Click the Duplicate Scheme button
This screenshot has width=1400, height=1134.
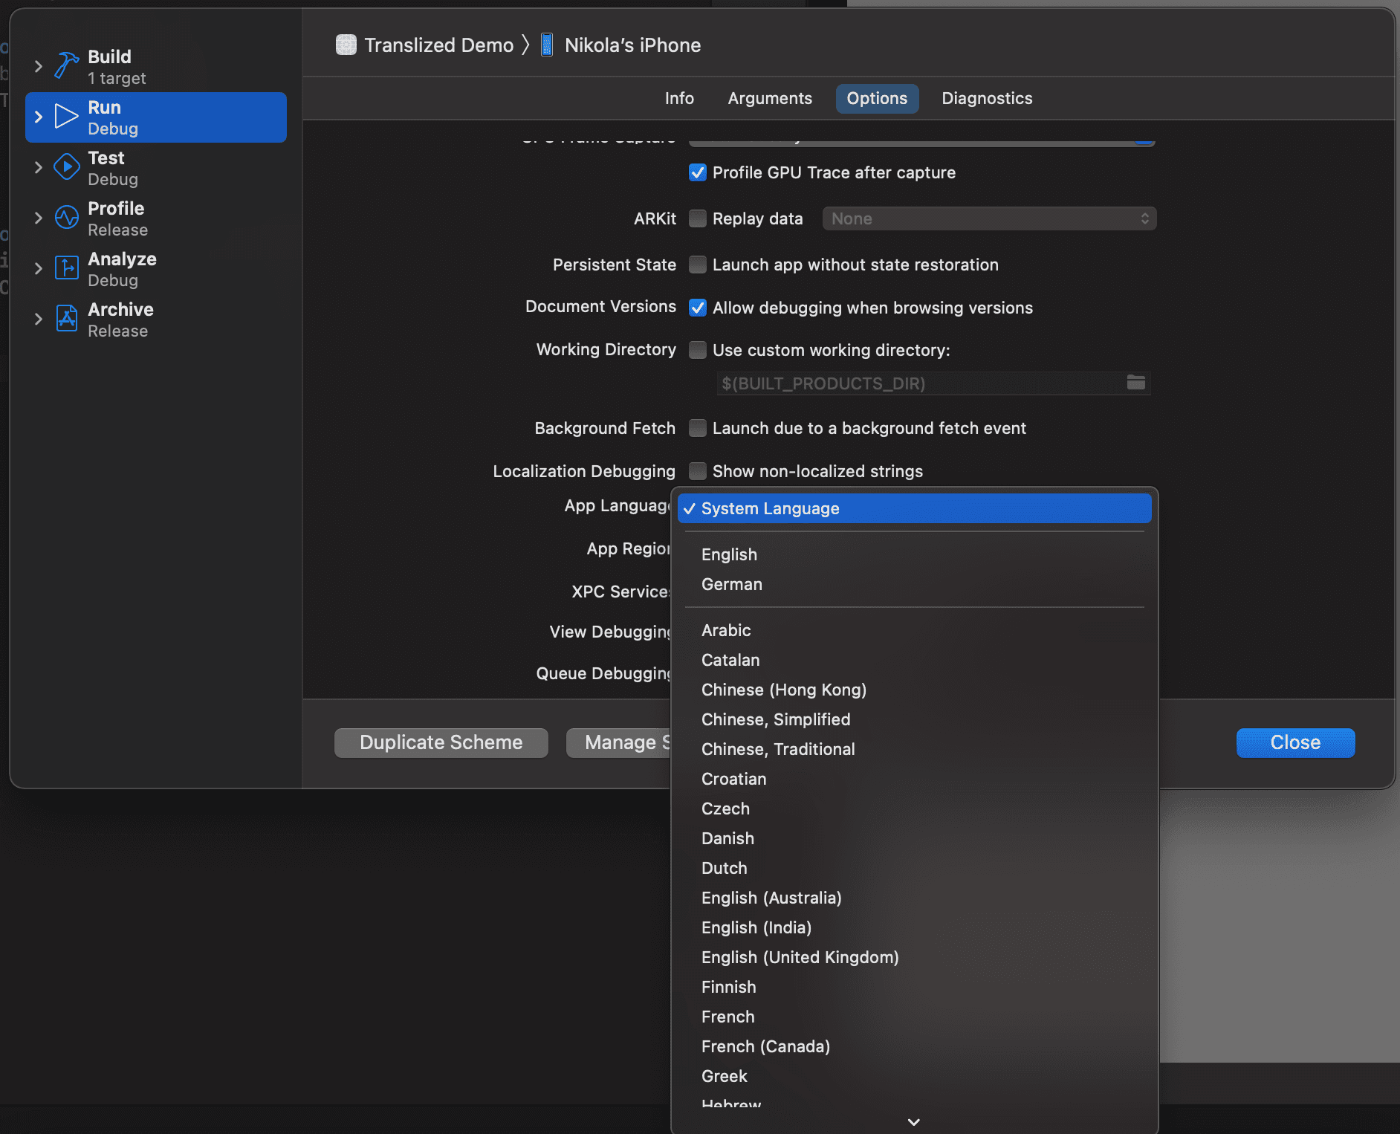[441, 742]
